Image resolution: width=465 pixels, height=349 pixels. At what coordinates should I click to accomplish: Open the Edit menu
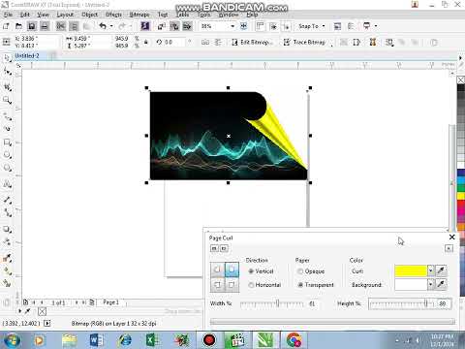pyautogui.click(x=25, y=15)
